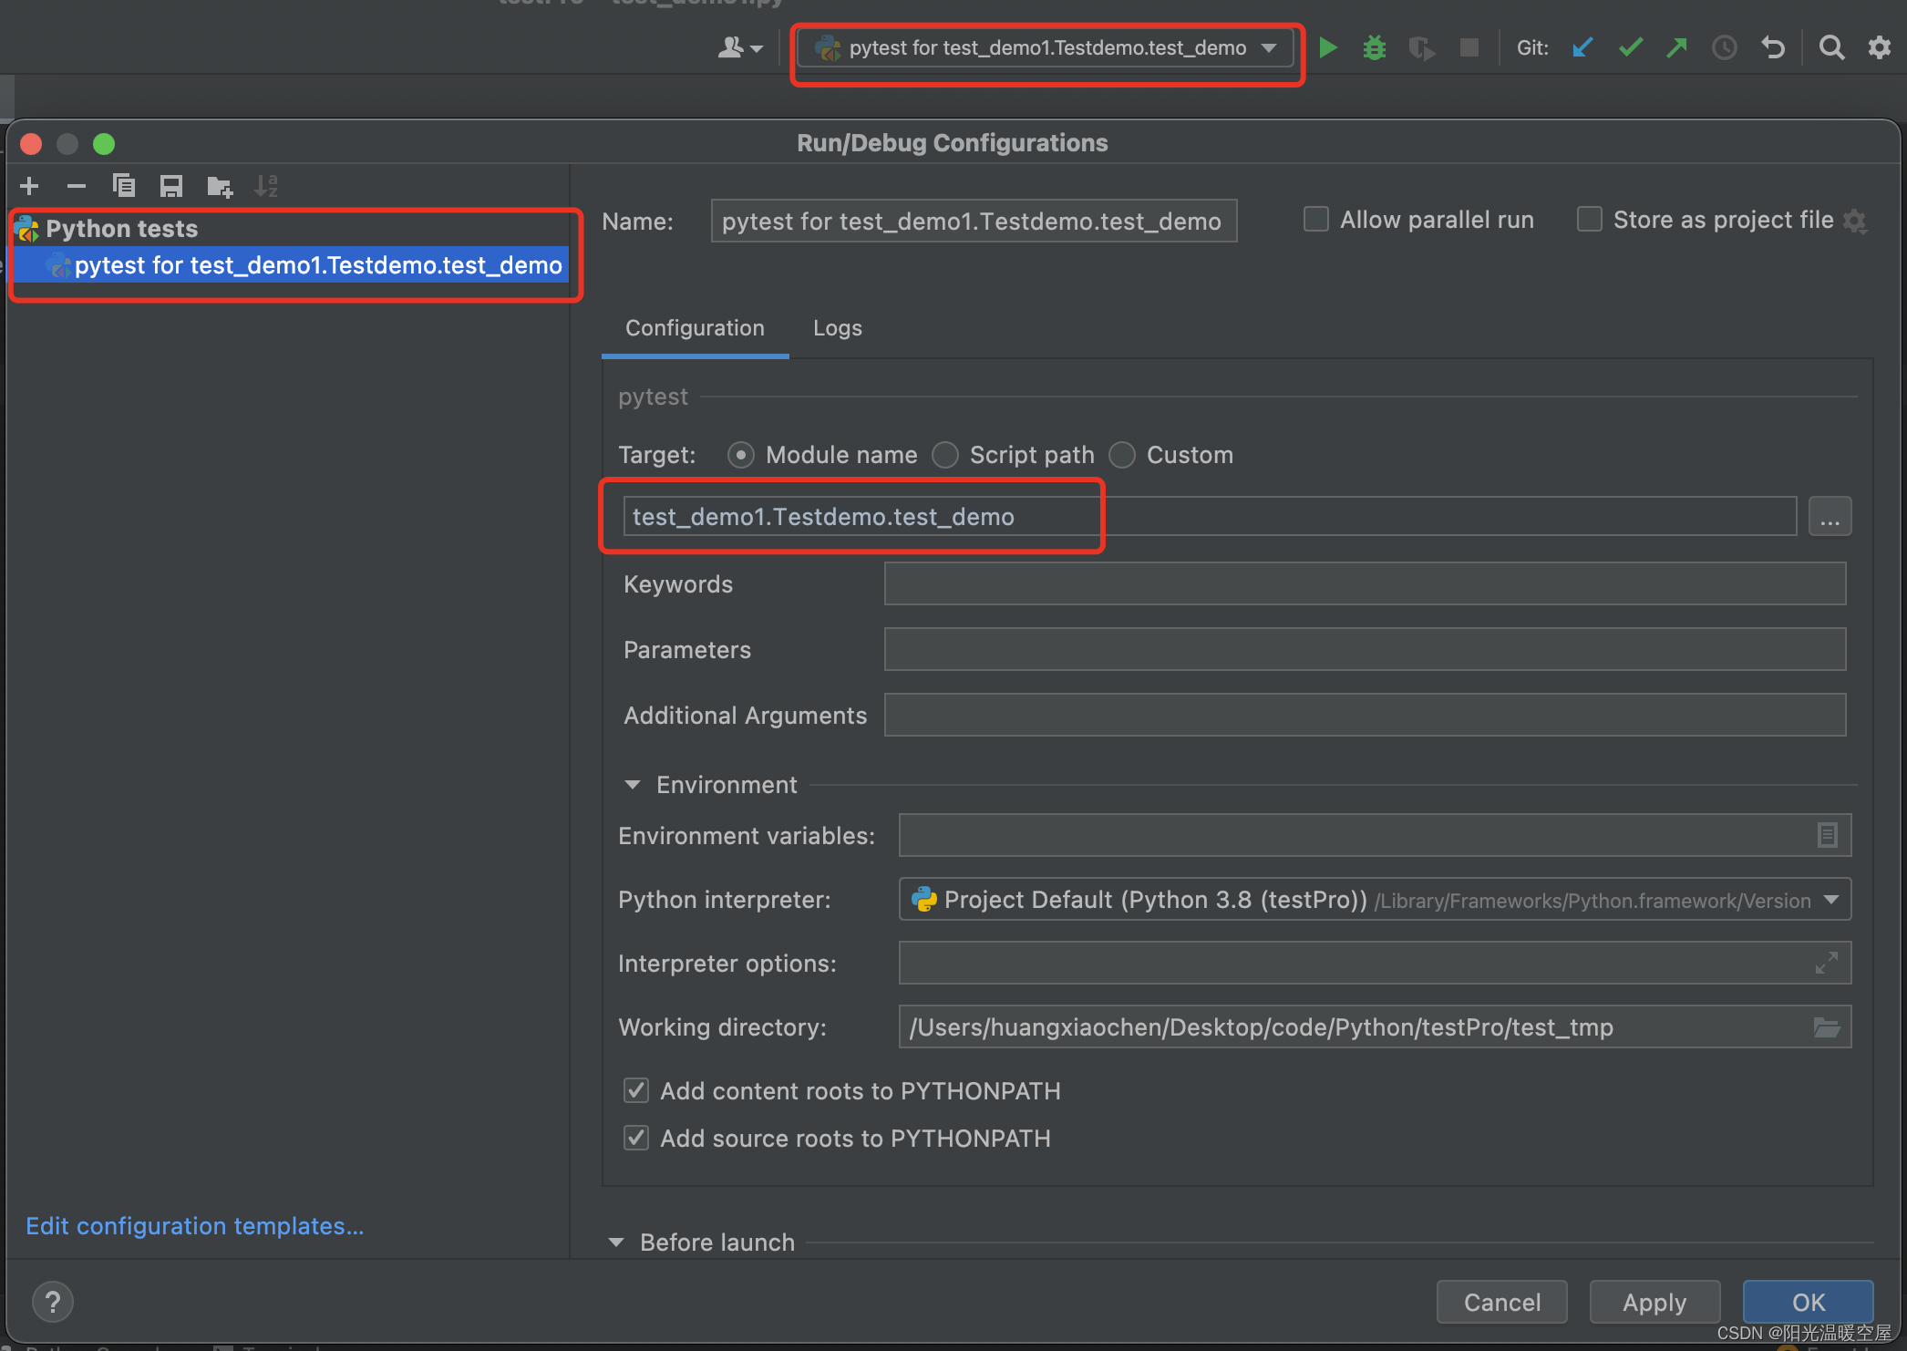Screen dimensions: 1907x1351
Task: Uncheck Add source roots to PYTHONPATH
Action: tap(636, 1138)
